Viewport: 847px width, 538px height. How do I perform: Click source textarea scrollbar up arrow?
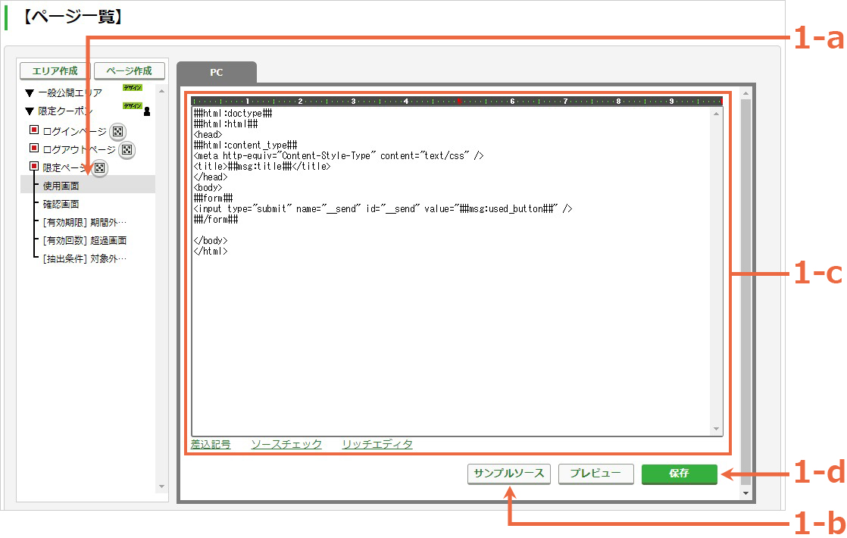716,114
